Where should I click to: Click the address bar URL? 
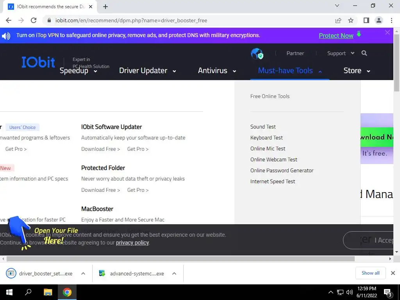(x=131, y=20)
